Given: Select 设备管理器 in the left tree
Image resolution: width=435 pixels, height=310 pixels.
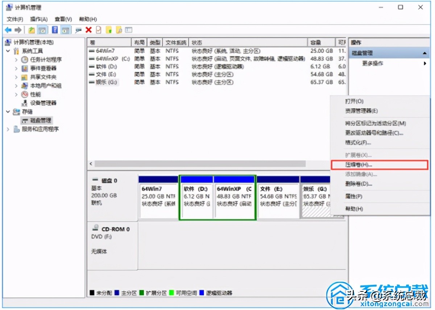Looking at the screenshot, I should point(42,103).
